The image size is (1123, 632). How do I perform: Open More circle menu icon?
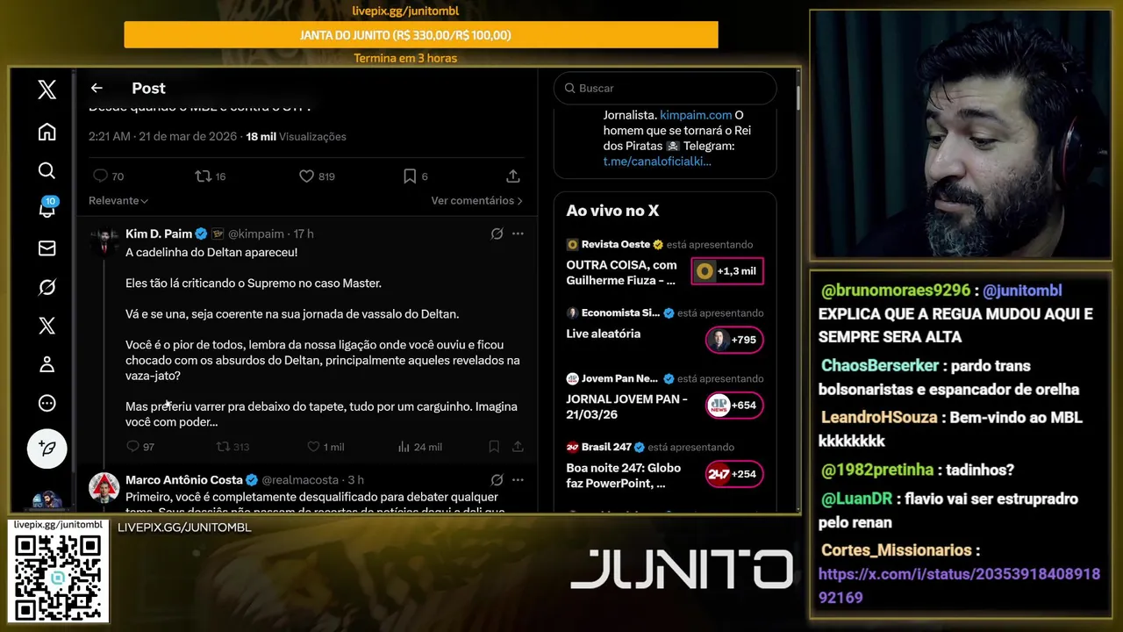(x=47, y=403)
